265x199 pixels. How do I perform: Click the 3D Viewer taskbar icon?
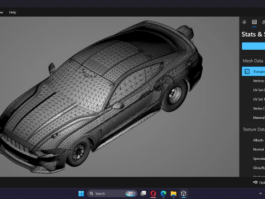click(183, 193)
